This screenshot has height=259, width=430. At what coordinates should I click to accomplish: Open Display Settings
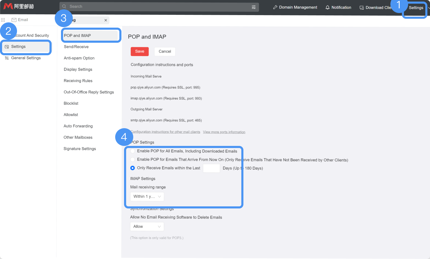tap(78, 70)
